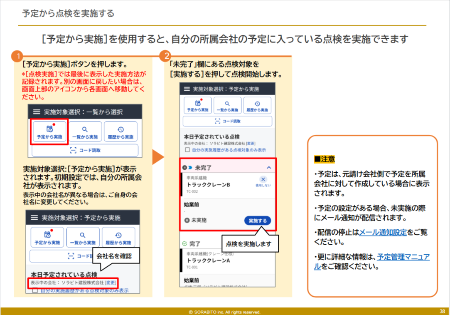Open hamburger menu in the 一覧から選択 header
This screenshot has height=315, width=450.
[37, 112]
